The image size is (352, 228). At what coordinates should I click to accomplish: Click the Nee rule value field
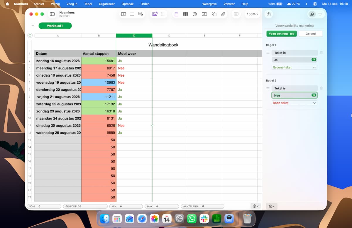click(x=295, y=95)
